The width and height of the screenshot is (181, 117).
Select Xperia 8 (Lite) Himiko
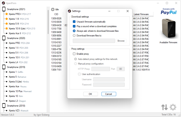(x=19, y=82)
